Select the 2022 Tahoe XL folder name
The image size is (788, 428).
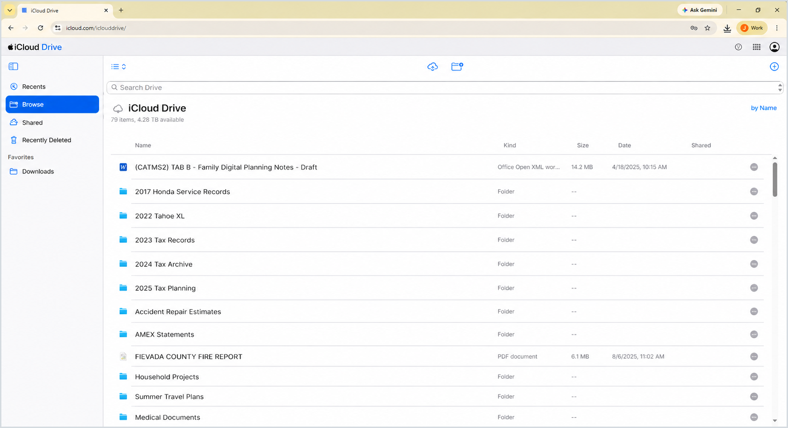pos(159,216)
